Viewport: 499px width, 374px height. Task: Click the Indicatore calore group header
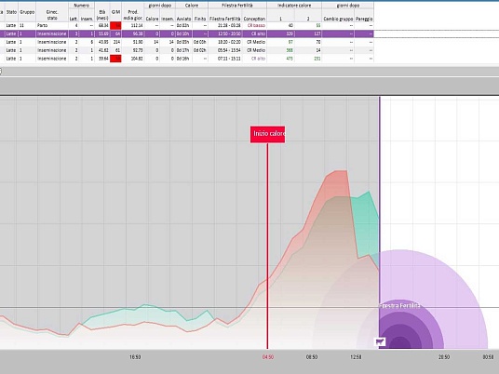(294, 6)
